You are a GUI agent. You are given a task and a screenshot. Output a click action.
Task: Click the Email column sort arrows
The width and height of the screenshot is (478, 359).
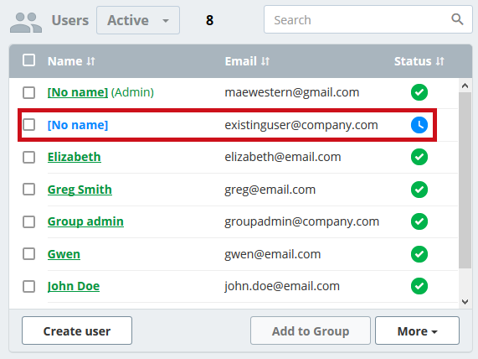(265, 61)
